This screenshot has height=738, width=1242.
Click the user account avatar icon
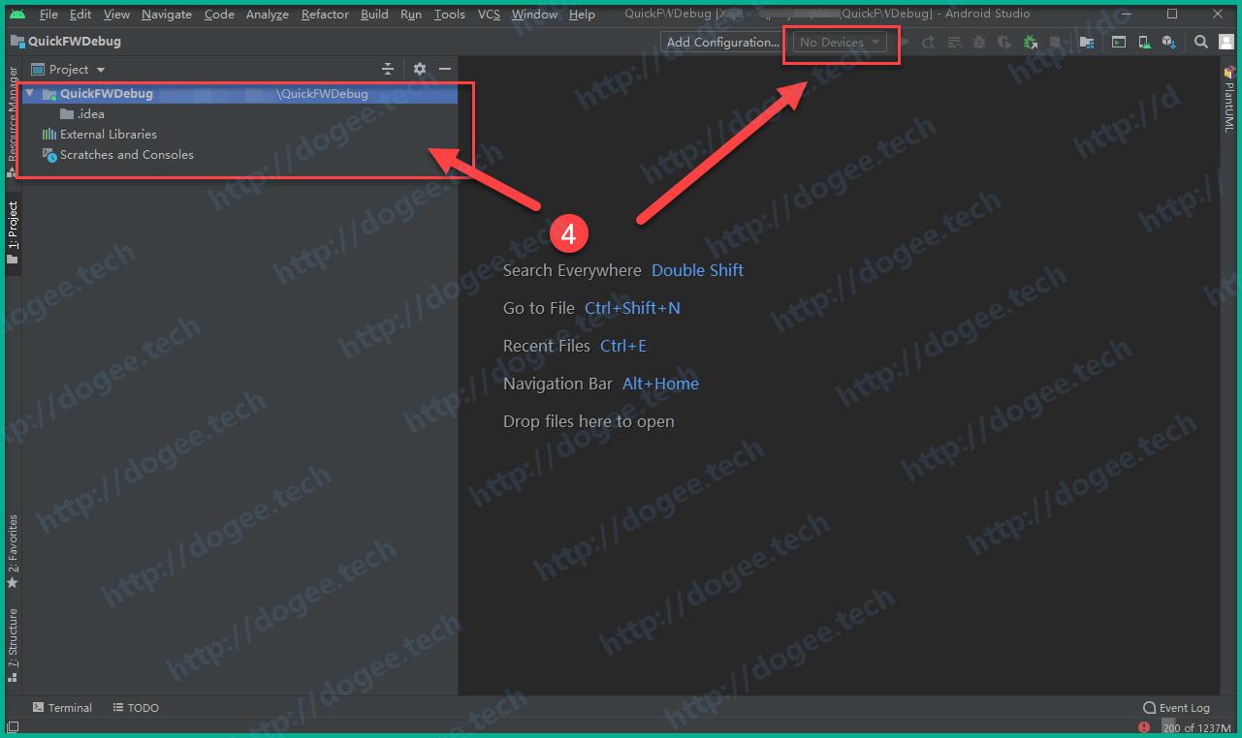pyautogui.click(x=1226, y=43)
